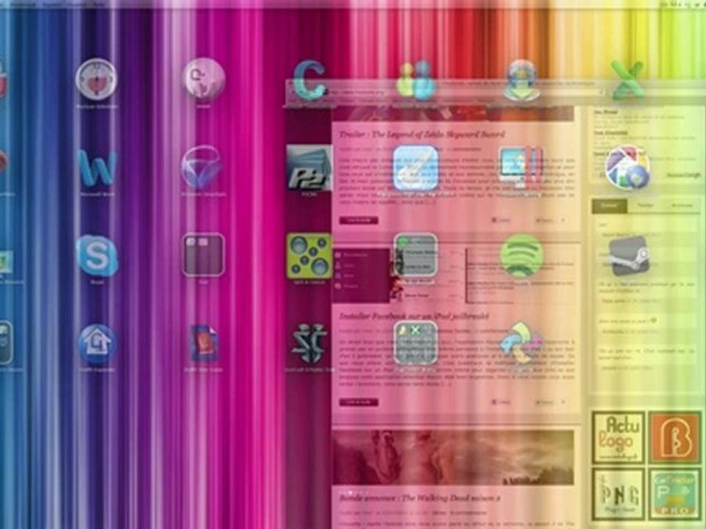Open the Zelda Skyward Sword trailer article
This screenshot has width=706, height=529.
click(422, 134)
